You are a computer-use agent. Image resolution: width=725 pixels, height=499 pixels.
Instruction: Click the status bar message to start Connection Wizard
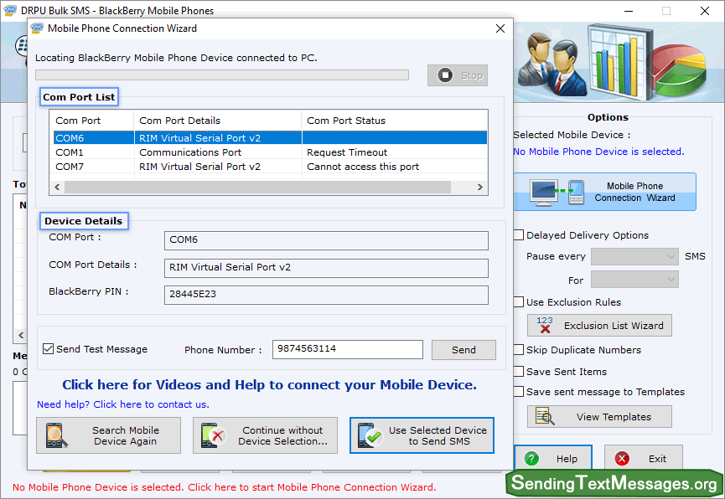tap(225, 487)
